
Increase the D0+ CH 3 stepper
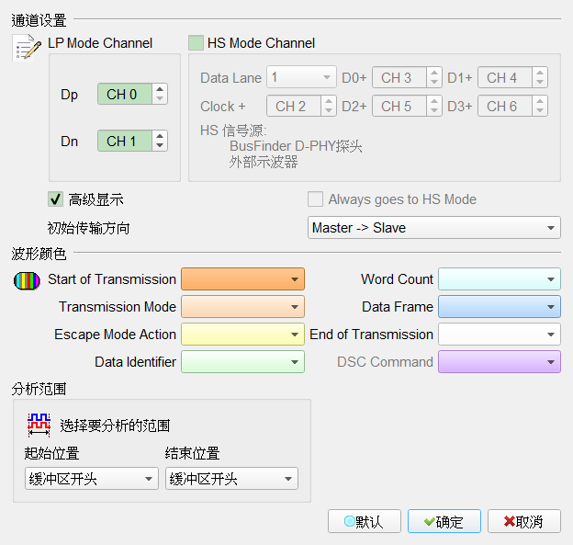point(434,73)
